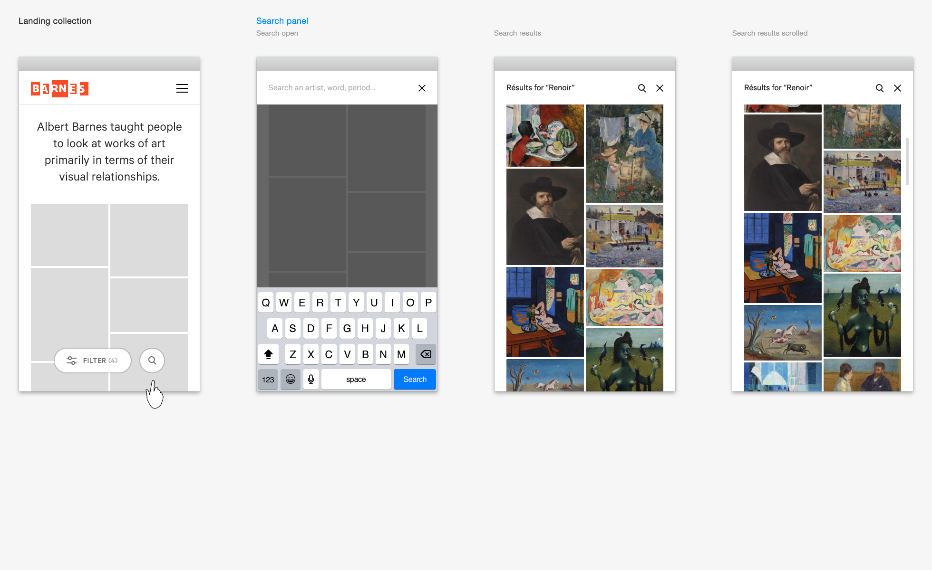
Task: Toggle the shift key on the keyboard
Action: (x=268, y=354)
